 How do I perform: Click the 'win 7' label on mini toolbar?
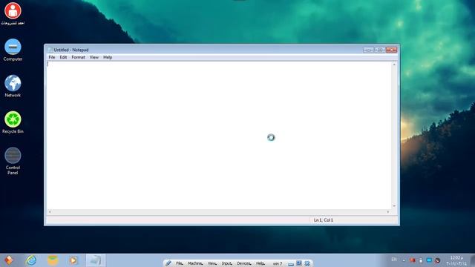(278, 264)
